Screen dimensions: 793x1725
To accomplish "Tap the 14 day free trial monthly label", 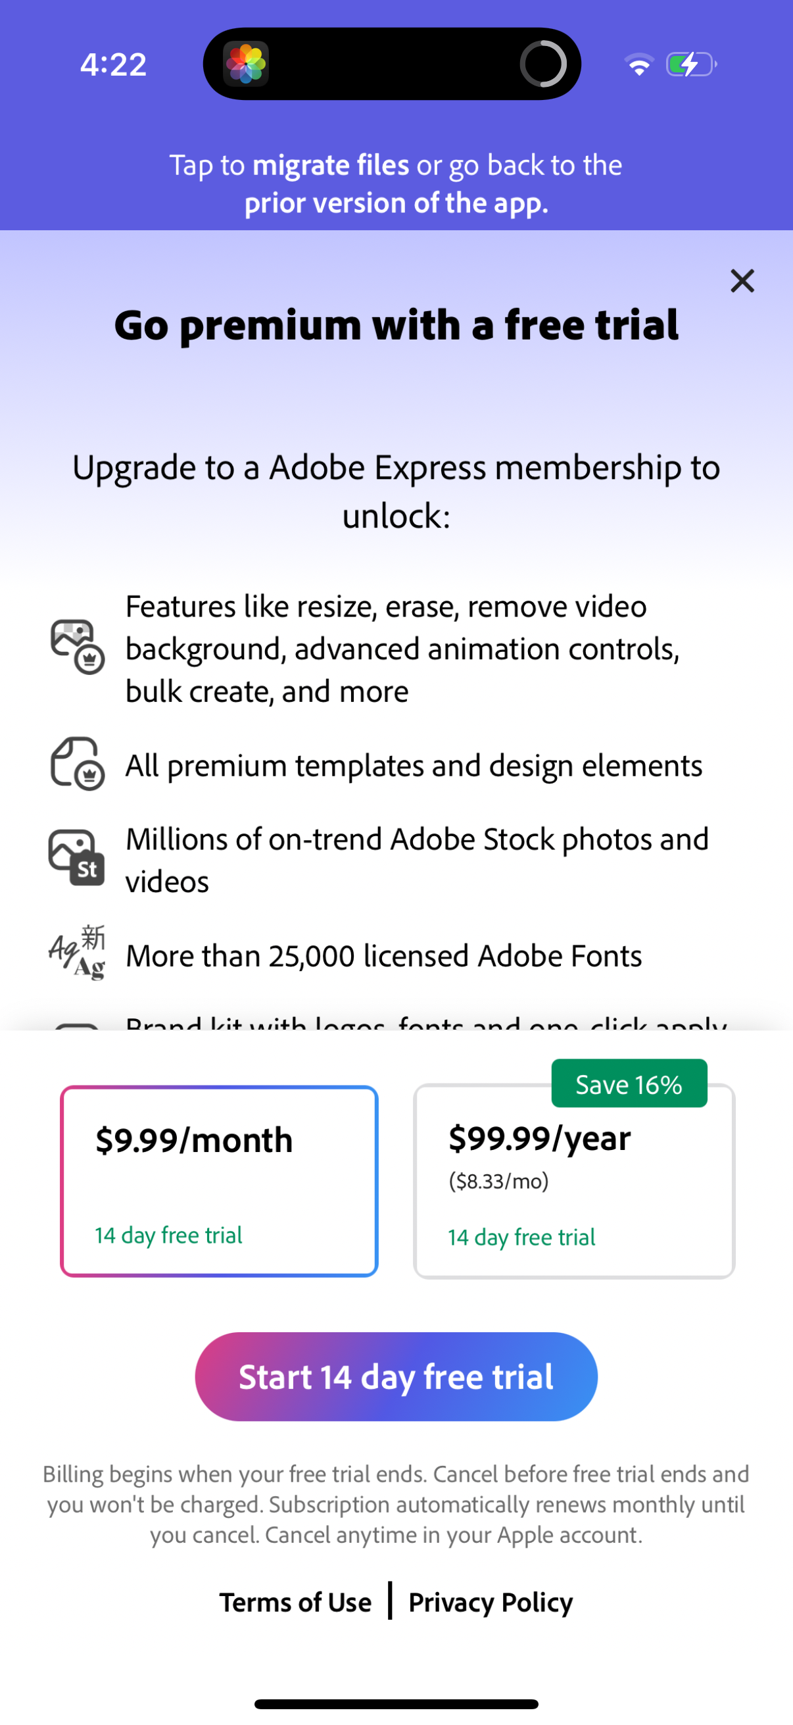I will 168,1236.
